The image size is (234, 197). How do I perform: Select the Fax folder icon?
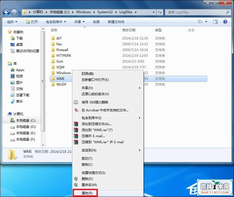(x=53, y=44)
